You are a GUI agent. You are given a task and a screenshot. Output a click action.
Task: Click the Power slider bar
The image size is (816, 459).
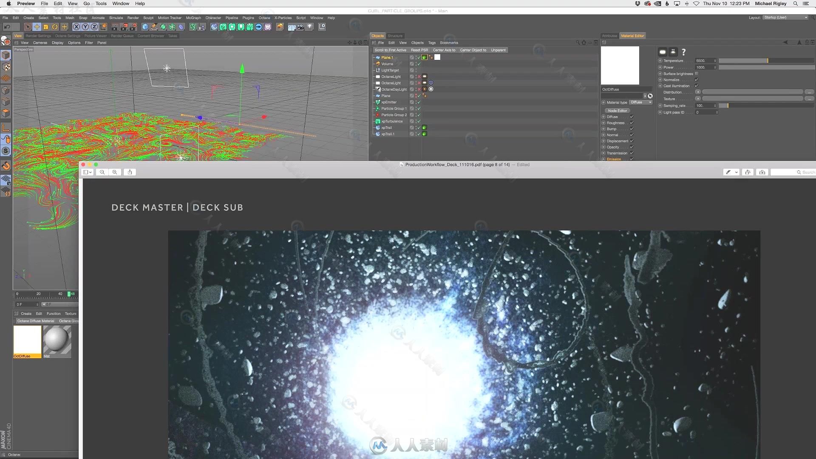click(x=766, y=67)
